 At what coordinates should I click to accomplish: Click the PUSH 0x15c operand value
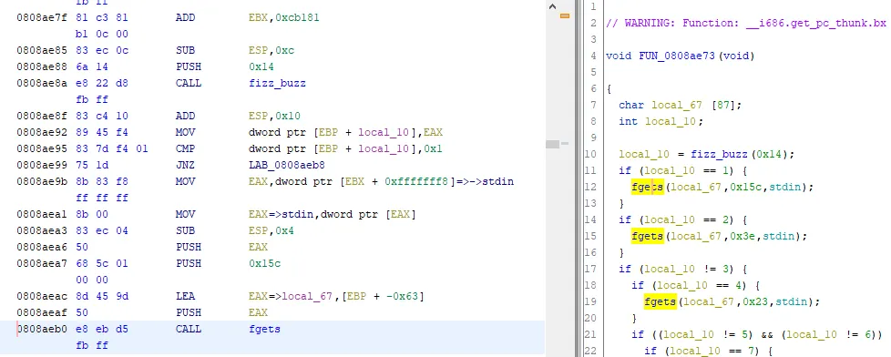[x=264, y=264]
